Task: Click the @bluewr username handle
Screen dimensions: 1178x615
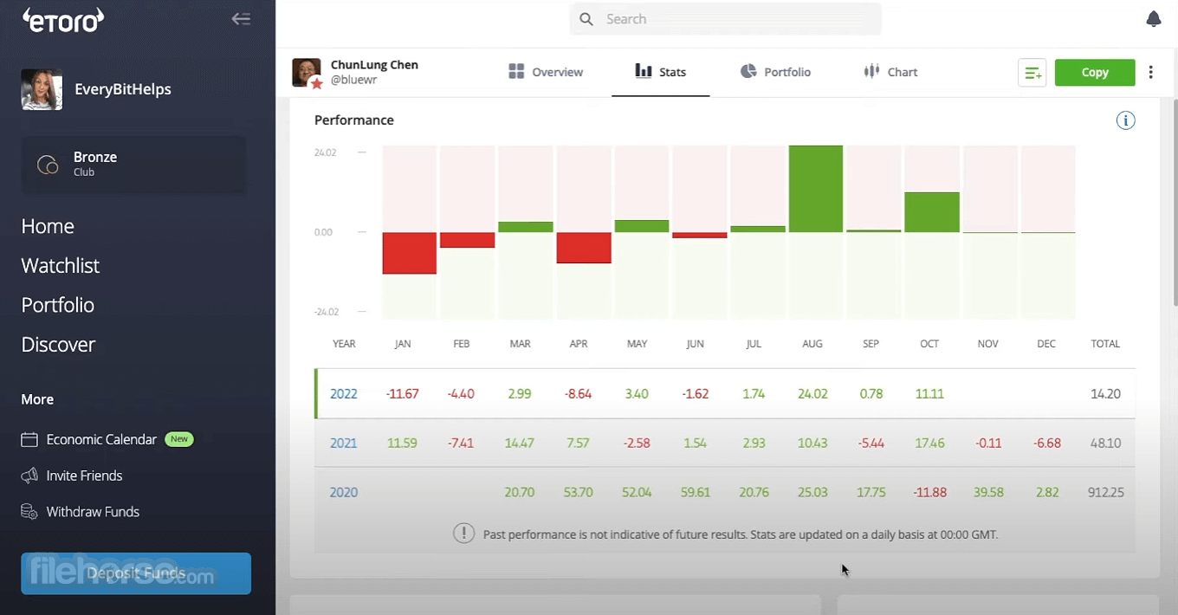Action: point(353,80)
